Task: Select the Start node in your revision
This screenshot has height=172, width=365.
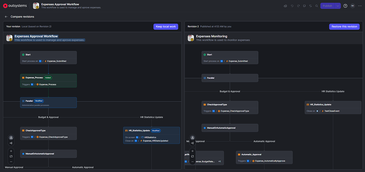Action: coord(48,58)
